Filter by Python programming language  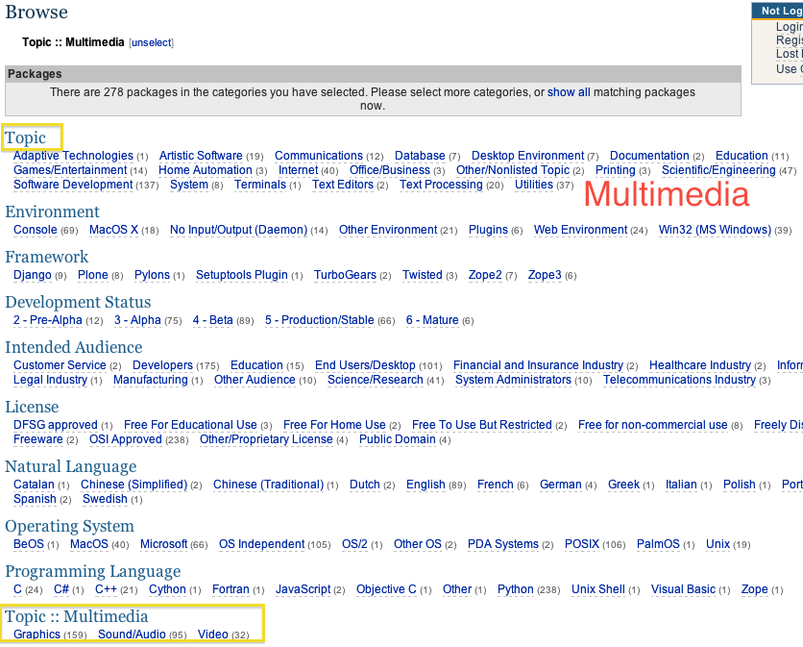516,589
